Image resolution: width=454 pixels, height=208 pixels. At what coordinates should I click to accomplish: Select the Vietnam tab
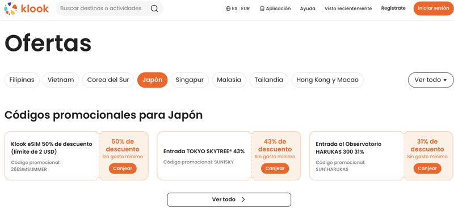click(x=61, y=80)
